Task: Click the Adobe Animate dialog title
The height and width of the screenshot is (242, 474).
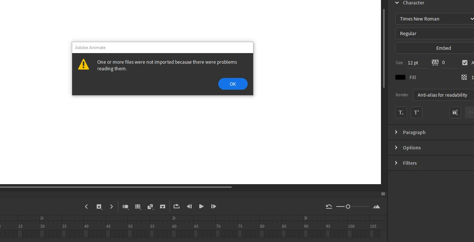Action: [x=90, y=47]
